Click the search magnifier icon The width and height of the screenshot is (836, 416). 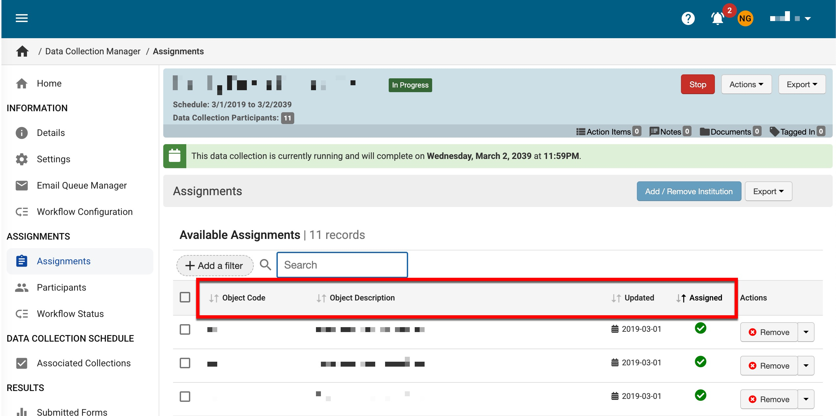coord(265,265)
